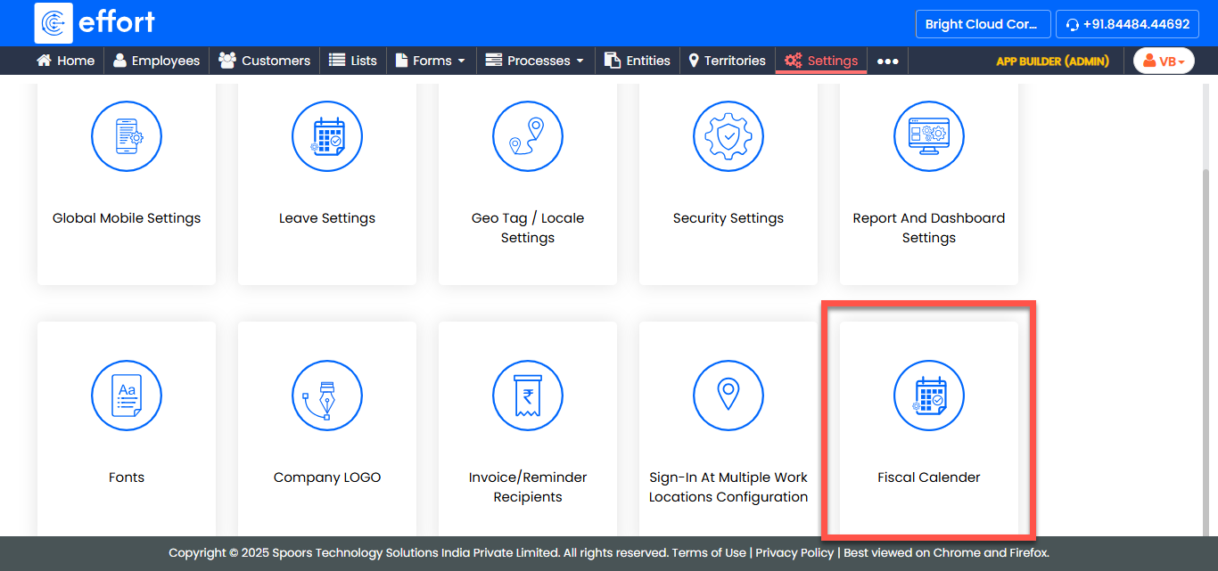Click the Bright Cloud Cor... company button
Image resolution: width=1218 pixels, height=571 pixels.
(982, 24)
